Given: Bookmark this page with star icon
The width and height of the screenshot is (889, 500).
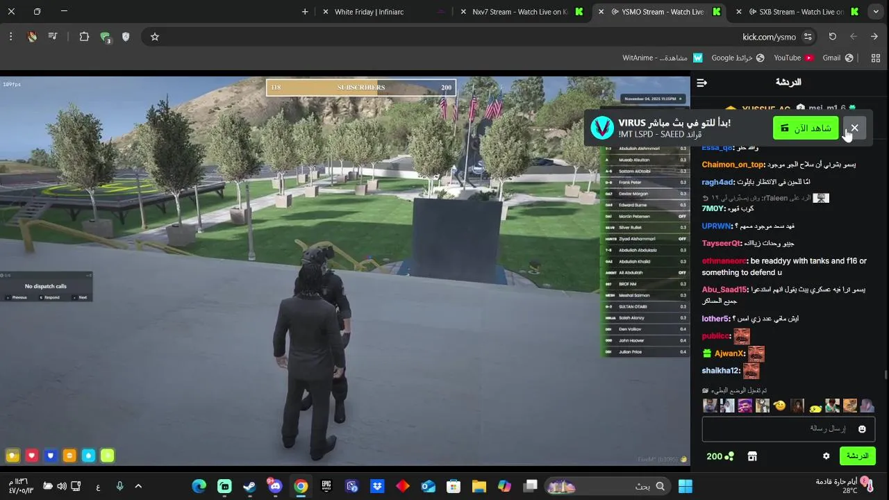Looking at the screenshot, I should pyautogui.click(x=155, y=37).
